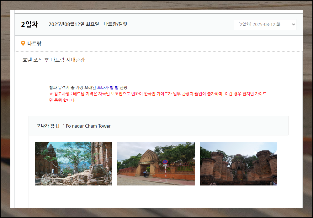Open the blue 포나가 참 탑 link
This screenshot has width=313, height=218.
(x=108, y=87)
